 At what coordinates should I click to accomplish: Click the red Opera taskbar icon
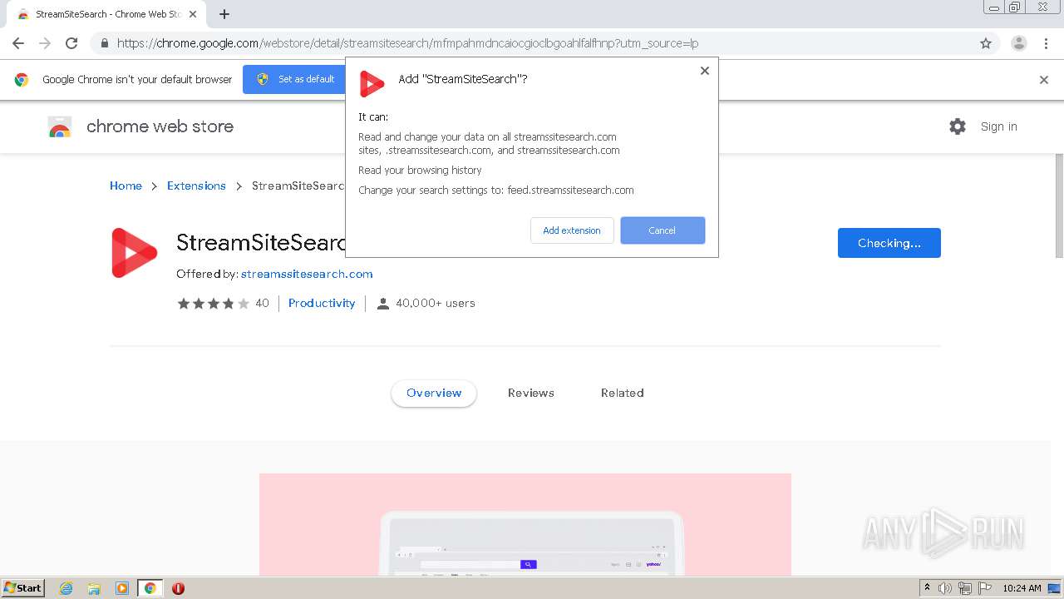pos(178,588)
